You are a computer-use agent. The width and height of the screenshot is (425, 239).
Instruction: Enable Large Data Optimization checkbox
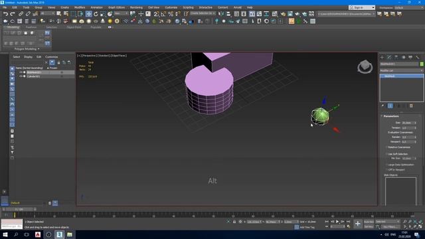pos(386,165)
